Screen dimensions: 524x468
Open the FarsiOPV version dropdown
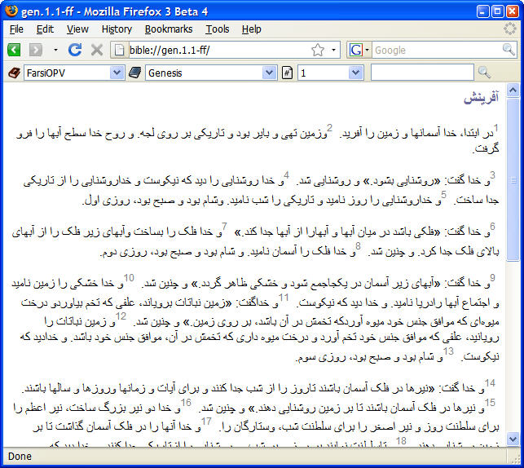[117, 73]
